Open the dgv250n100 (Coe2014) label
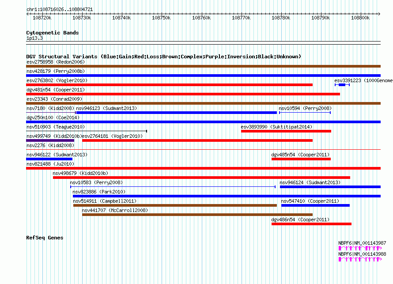The width and height of the screenshot is (393, 284). (x=53, y=117)
